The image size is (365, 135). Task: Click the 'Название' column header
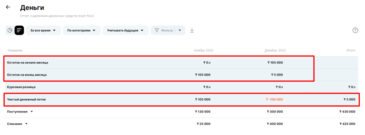click(15, 50)
